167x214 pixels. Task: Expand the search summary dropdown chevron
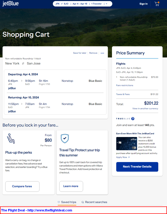click(106, 4)
